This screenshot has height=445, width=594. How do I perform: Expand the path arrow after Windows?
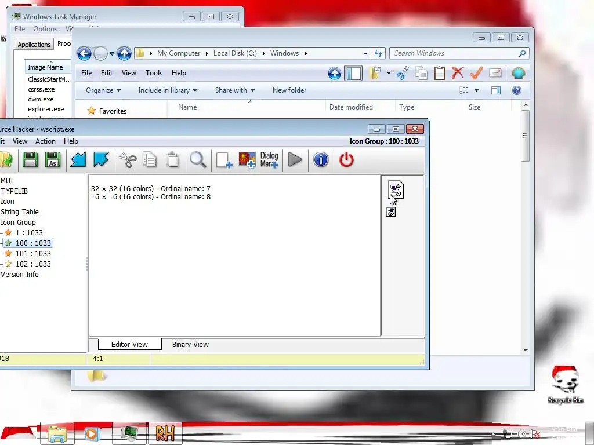click(305, 53)
